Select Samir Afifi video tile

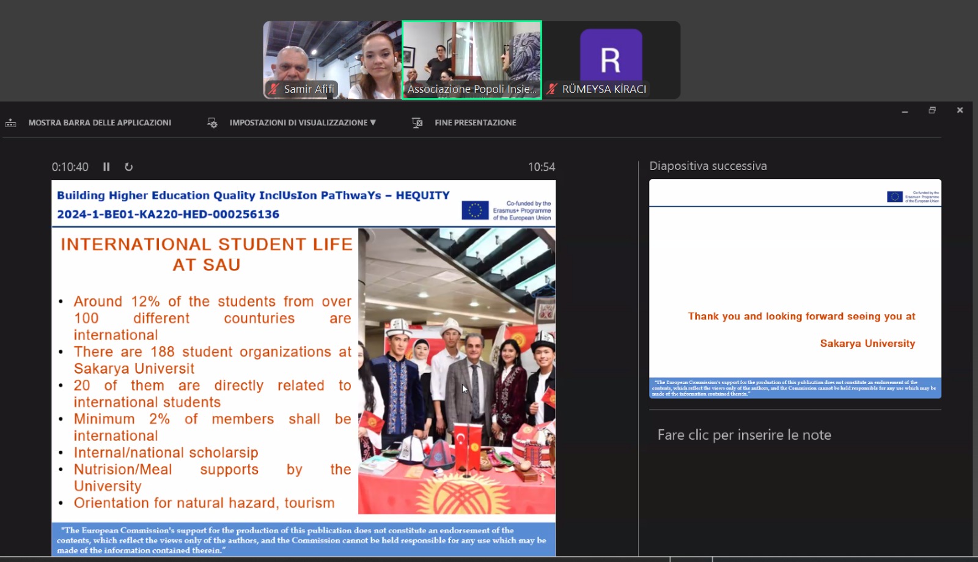332,60
